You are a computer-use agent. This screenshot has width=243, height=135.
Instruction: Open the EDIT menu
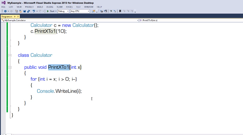(11, 7)
